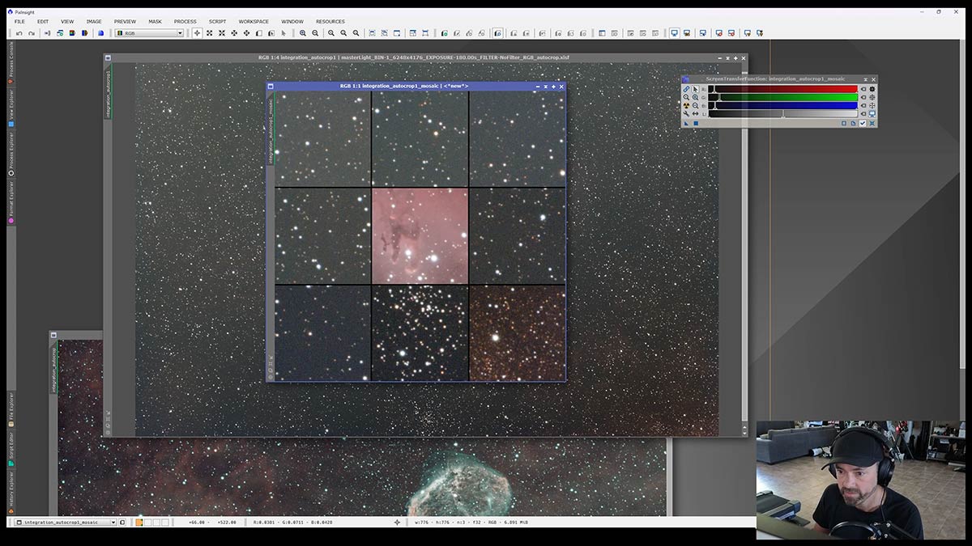Shade the ScreenTransferFunction window
The width and height of the screenshot is (972, 546).
click(866, 79)
